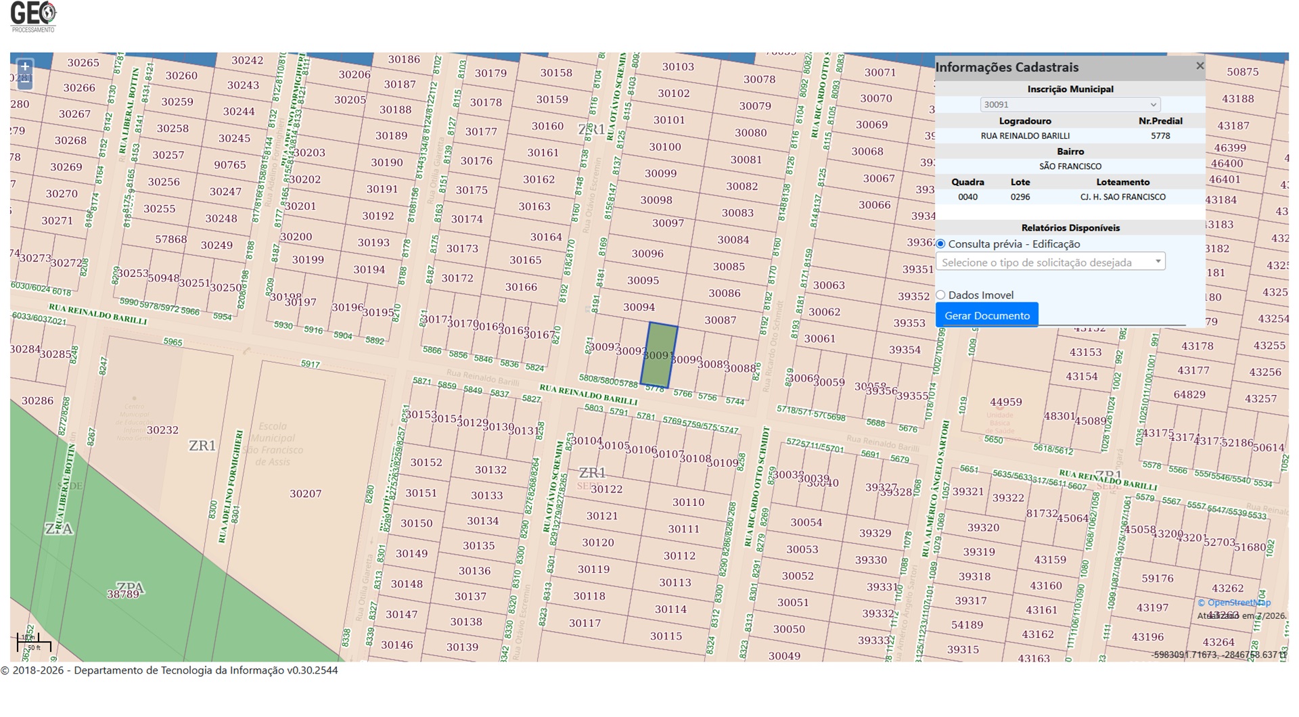Select the Nr.Predial value 5778 in the panel
The height and width of the screenshot is (717, 1299).
(x=1160, y=135)
